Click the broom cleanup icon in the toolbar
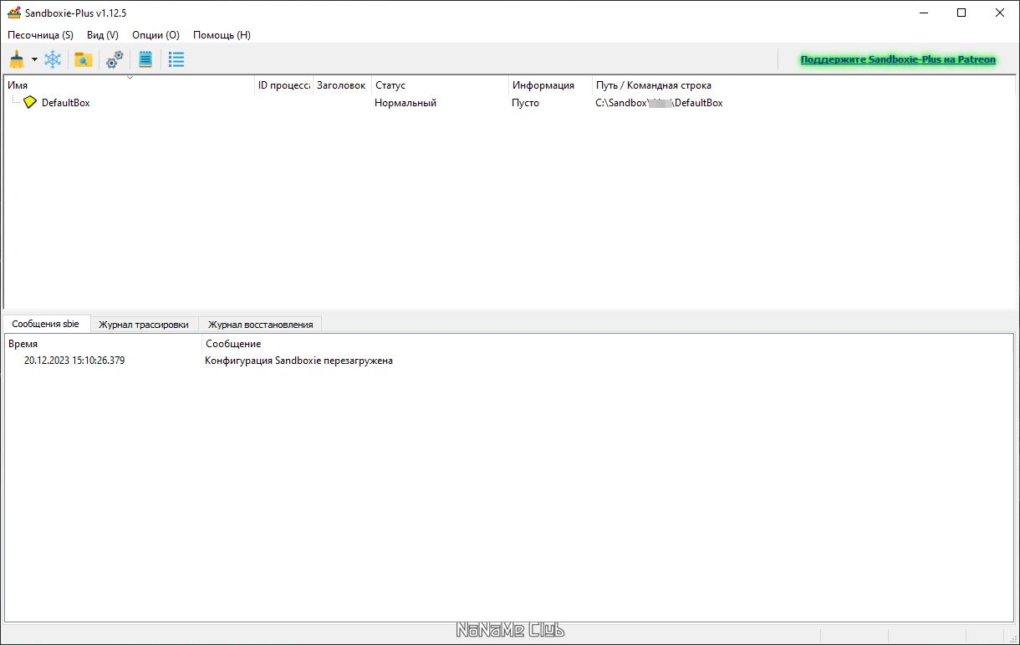1020x645 pixels. click(17, 59)
